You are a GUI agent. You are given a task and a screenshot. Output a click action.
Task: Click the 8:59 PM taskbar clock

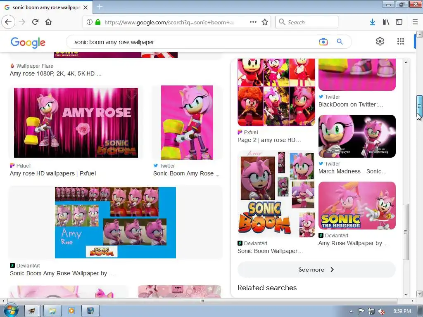coord(402,311)
